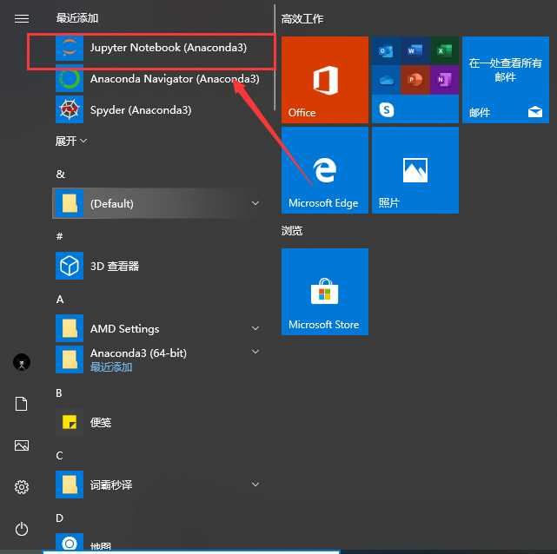Open Word from the Office apps tile
557x554 pixels.
pyautogui.click(x=414, y=51)
